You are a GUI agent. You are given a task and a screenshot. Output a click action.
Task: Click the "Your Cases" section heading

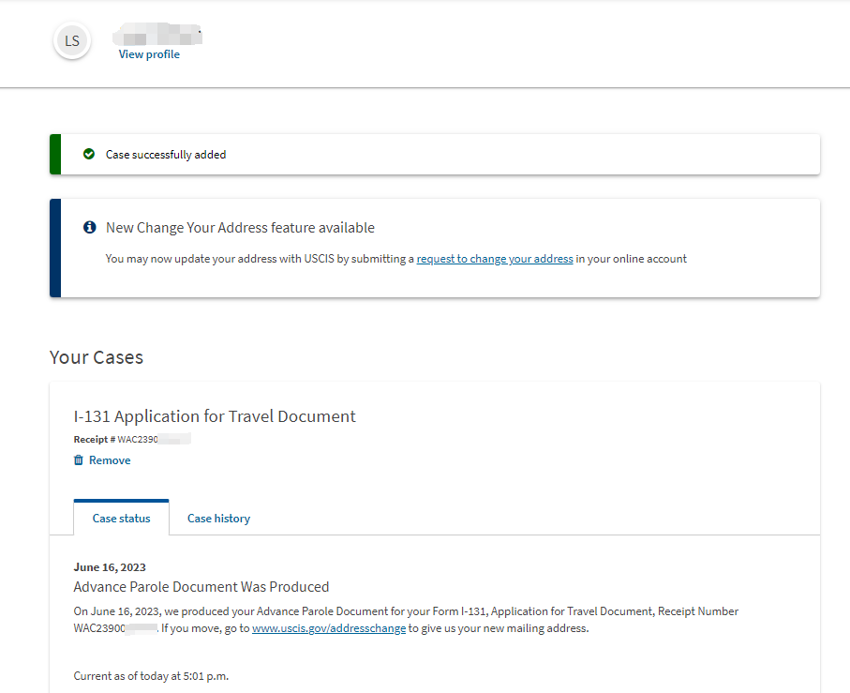click(97, 357)
